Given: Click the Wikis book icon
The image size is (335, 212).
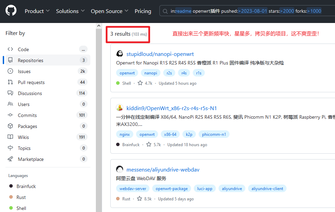Looking at the screenshot, I should (x=10, y=137).
